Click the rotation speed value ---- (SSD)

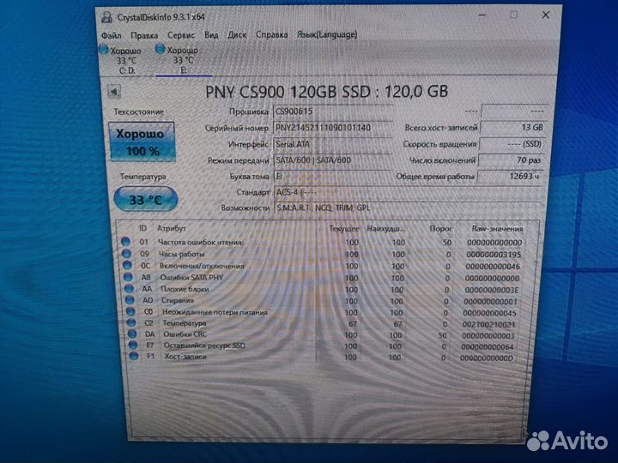click(x=512, y=144)
